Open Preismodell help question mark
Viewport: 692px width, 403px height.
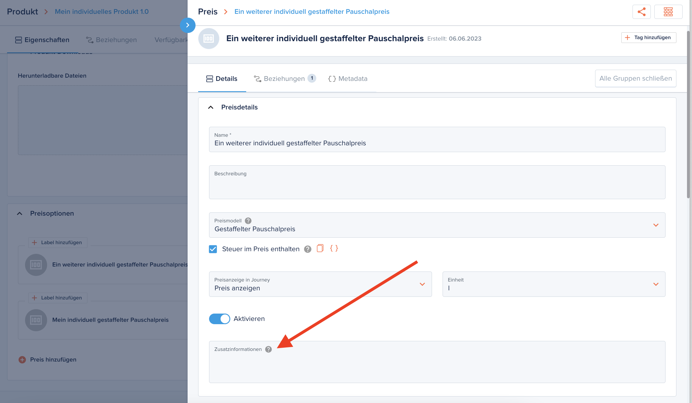point(248,221)
